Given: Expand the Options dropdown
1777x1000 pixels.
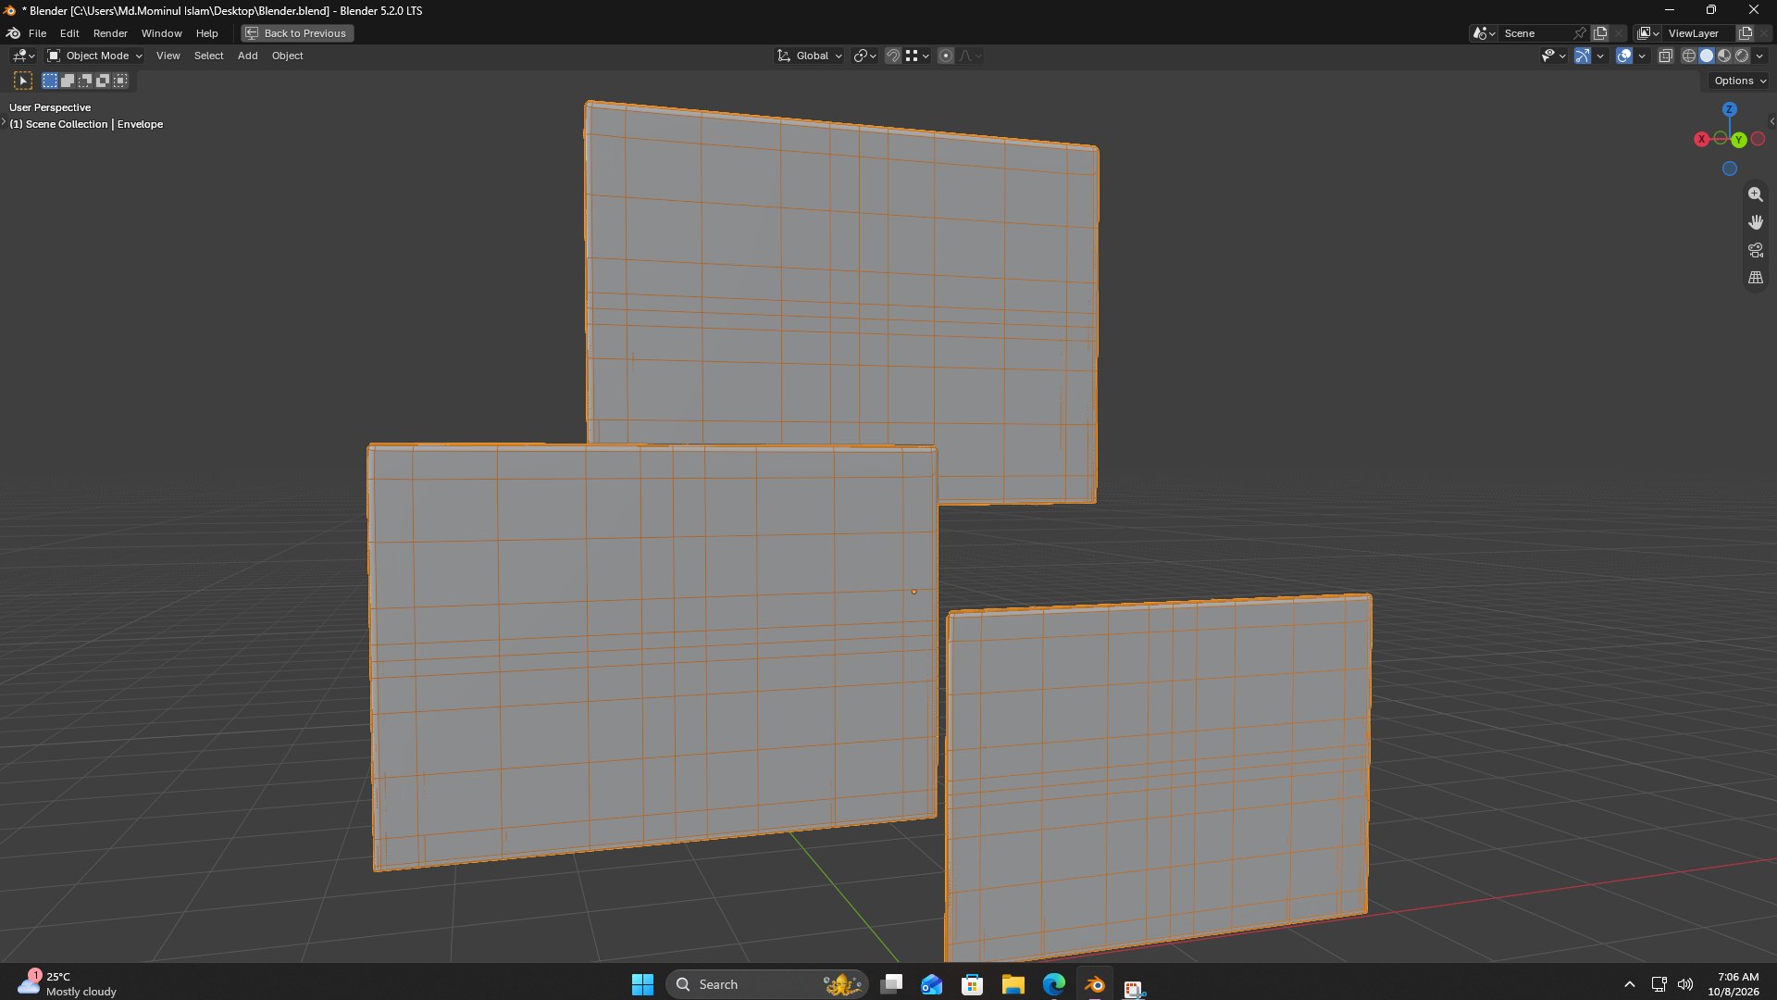Looking at the screenshot, I should [x=1740, y=81].
